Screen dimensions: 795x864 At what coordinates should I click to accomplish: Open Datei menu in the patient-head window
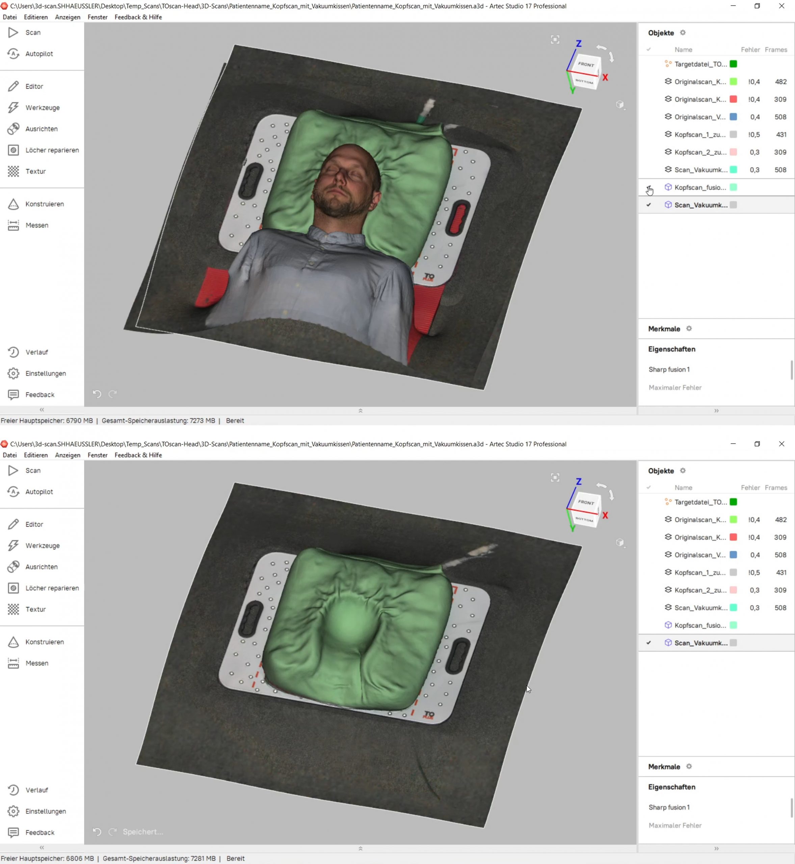[x=9, y=17]
